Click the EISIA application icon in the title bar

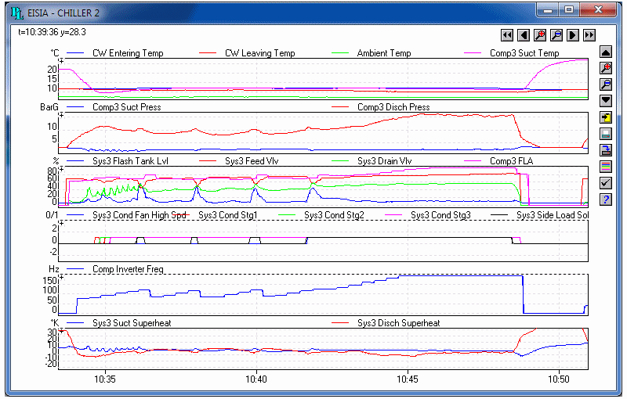tap(17, 13)
